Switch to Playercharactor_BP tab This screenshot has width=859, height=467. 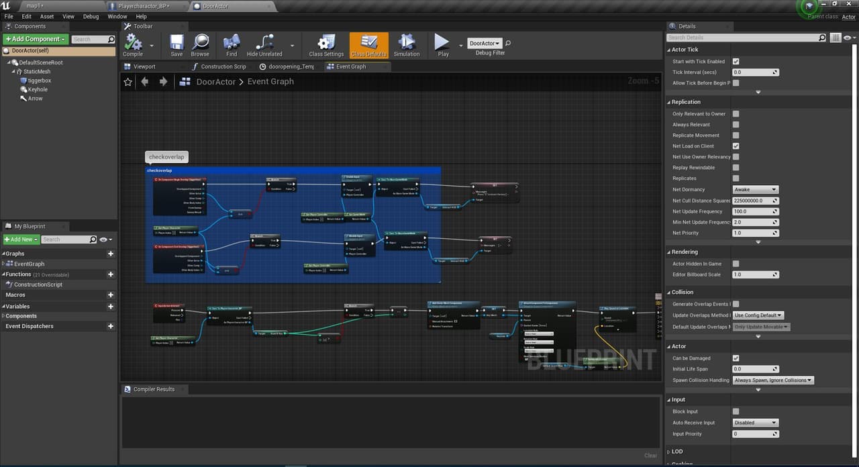tap(144, 5)
